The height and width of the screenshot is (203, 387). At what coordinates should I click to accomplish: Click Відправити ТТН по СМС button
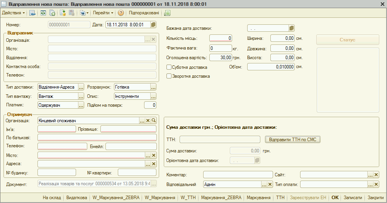[293, 139]
